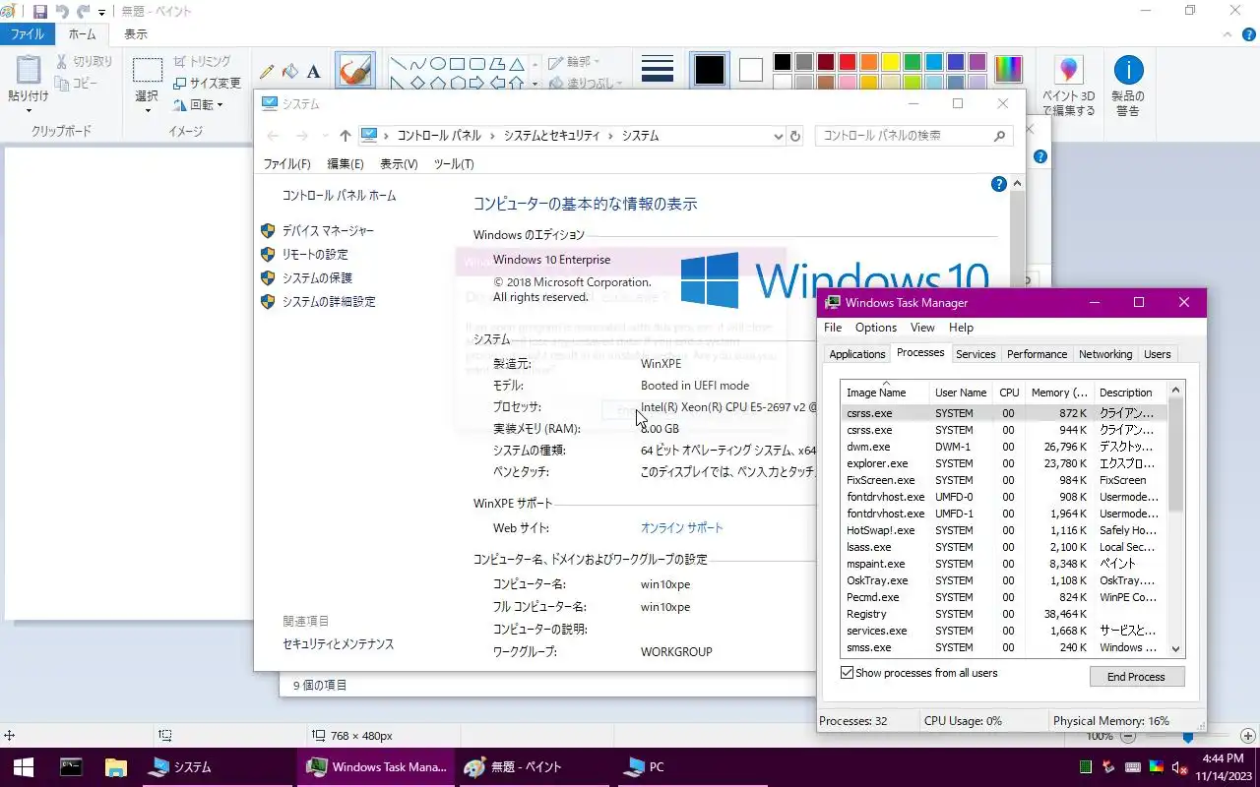Open the Options menu in Task Manager
The width and height of the screenshot is (1260, 787).
[x=875, y=328]
